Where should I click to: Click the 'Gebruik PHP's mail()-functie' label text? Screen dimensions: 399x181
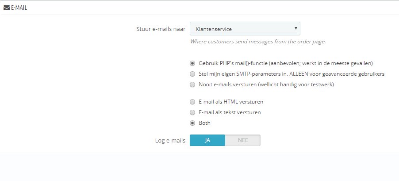point(286,63)
